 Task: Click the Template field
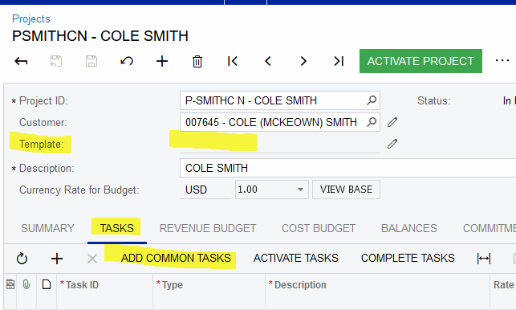[x=280, y=144]
